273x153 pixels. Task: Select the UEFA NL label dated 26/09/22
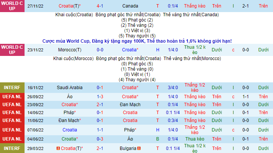click(12, 97)
